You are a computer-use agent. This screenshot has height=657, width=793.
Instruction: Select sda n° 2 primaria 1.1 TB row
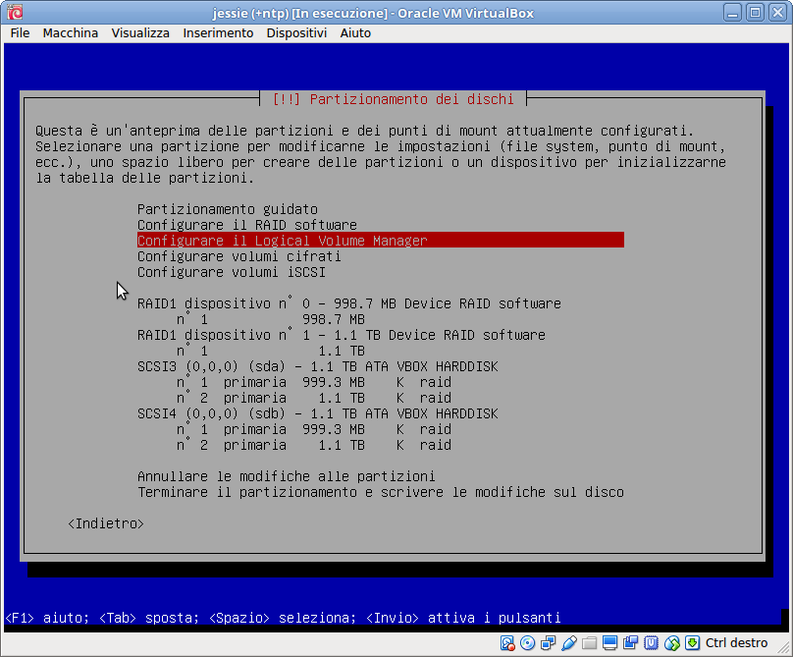313,398
